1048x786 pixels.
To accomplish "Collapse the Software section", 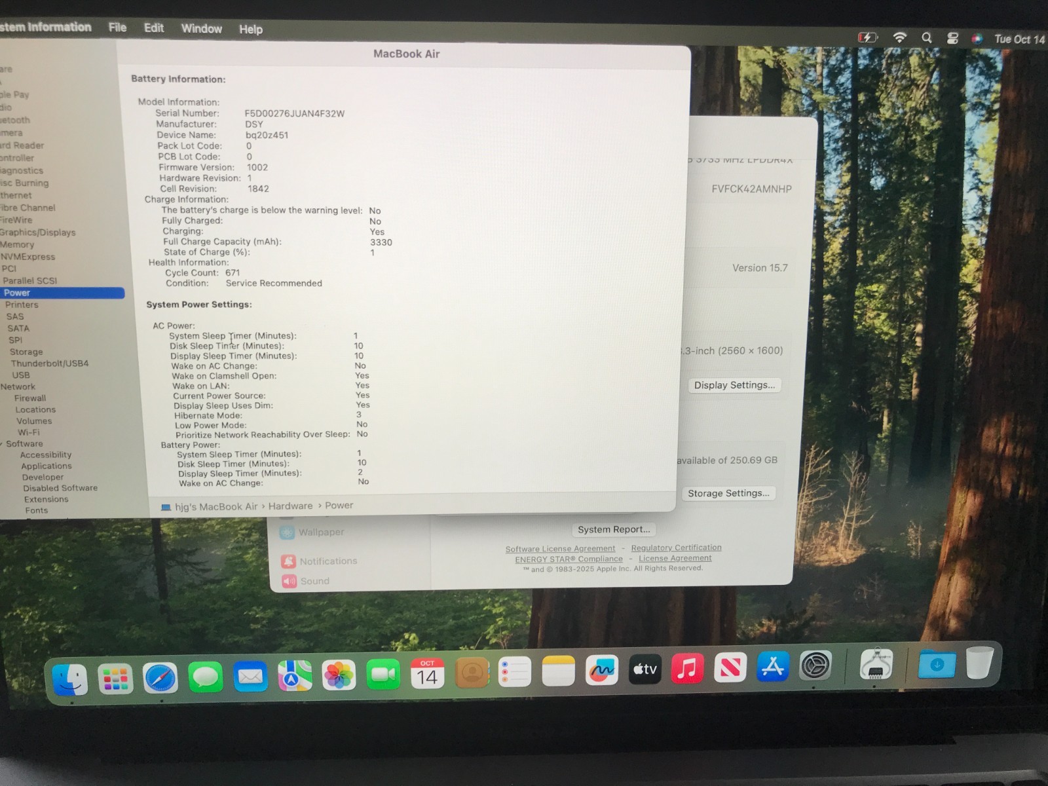I will pos(2,444).
